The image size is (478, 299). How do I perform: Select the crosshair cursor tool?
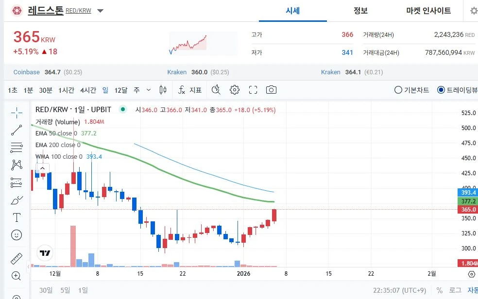pos(17,113)
